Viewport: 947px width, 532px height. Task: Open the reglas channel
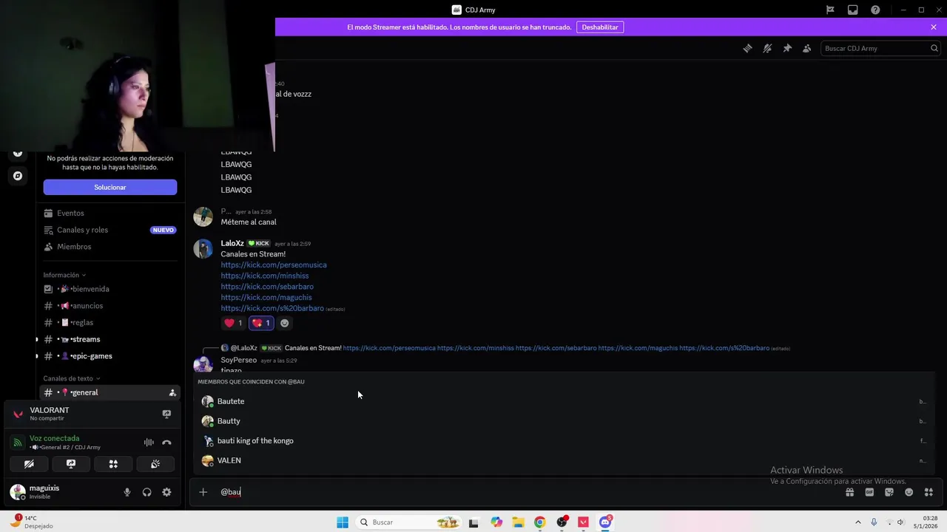coord(109,322)
